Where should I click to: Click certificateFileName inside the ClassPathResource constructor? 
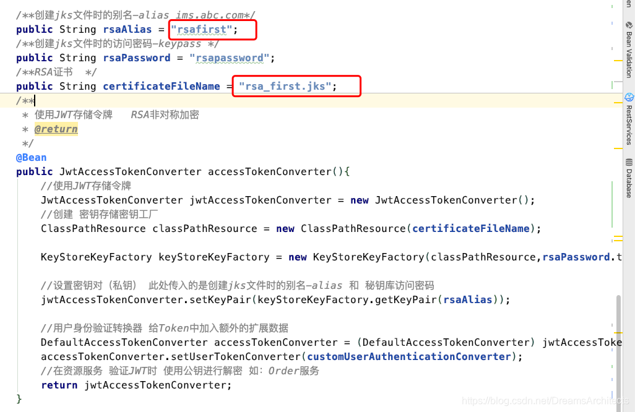[471, 229]
